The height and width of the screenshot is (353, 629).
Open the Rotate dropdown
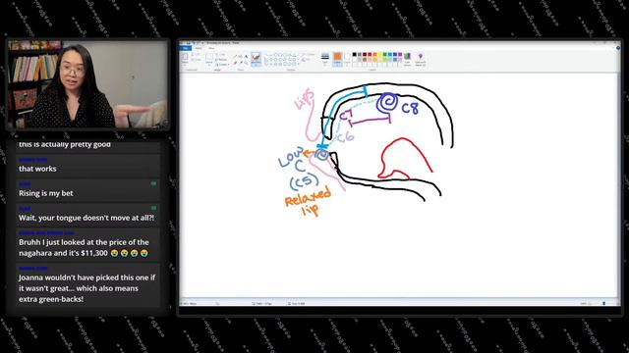[222, 64]
